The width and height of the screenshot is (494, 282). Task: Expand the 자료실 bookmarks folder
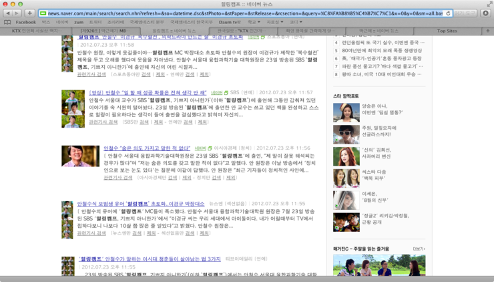coord(274,22)
